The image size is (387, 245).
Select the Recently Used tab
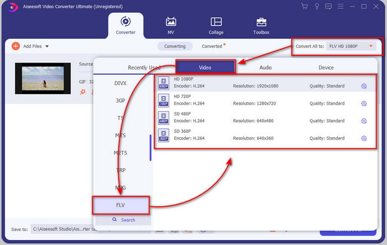[144, 67]
